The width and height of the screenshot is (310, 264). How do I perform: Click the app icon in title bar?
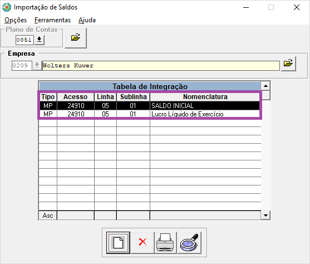[6, 7]
